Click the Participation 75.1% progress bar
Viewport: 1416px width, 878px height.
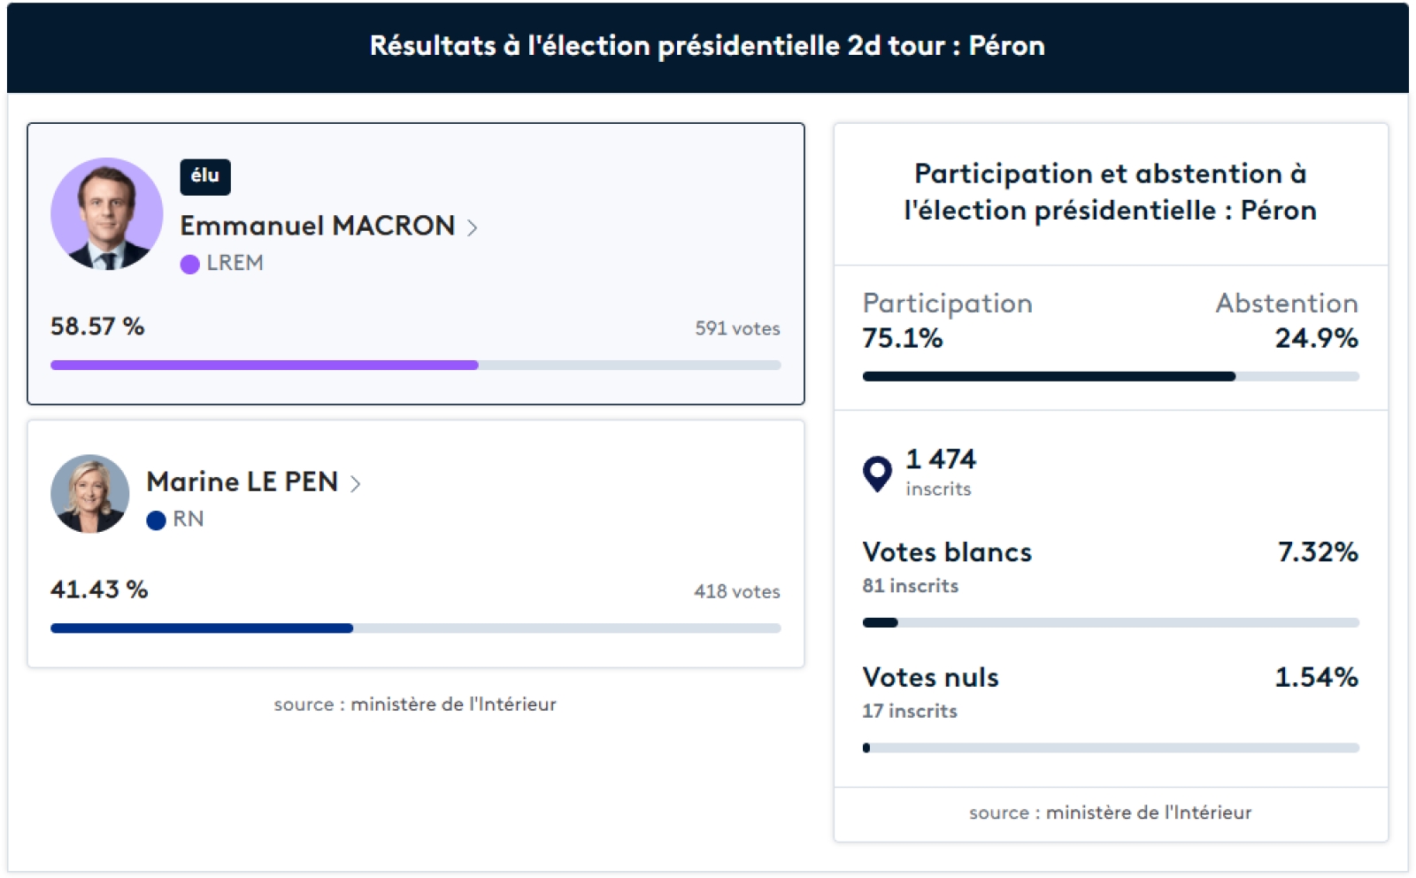coord(1049,376)
